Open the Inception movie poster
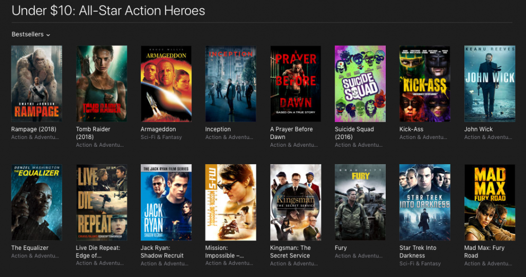Image resolution: width=526 pixels, height=277 pixels. coord(231,84)
